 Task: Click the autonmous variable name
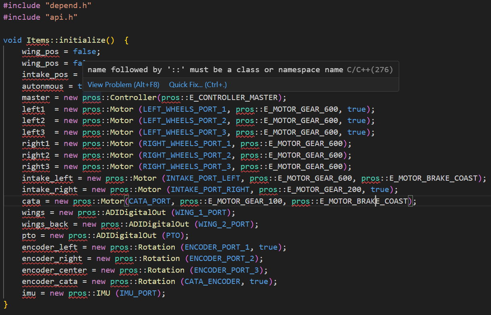43,86
